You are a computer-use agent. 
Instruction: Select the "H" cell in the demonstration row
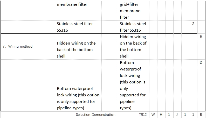(x=161, y=115)
